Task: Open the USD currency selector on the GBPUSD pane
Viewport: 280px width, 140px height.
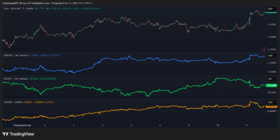Action: click(270, 56)
